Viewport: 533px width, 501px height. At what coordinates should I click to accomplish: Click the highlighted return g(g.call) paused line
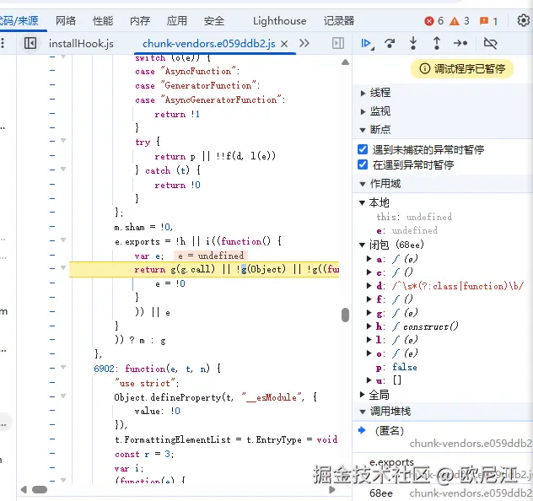204,270
